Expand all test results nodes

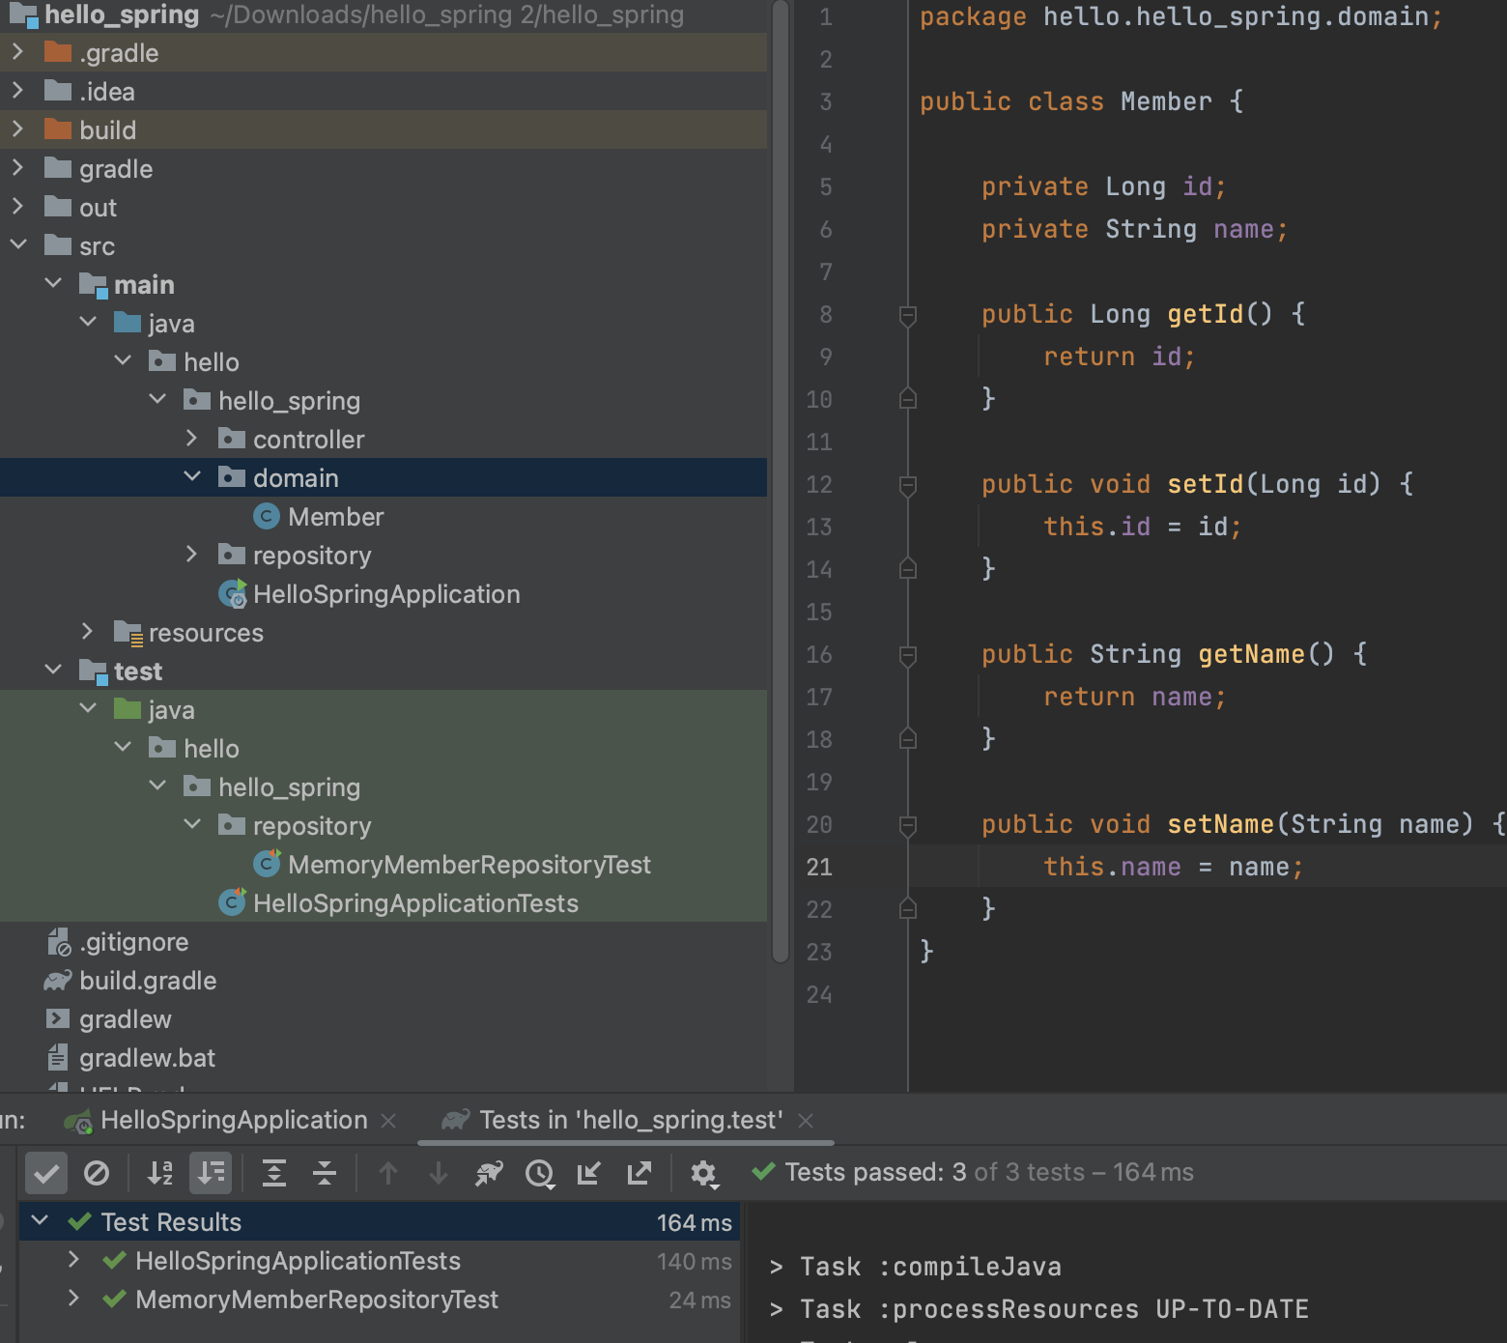274,1173
